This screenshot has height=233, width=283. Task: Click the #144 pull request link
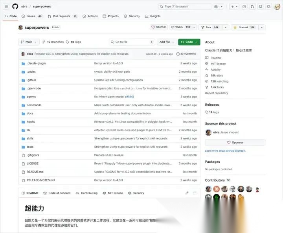pyautogui.click(x=129, y=97)
